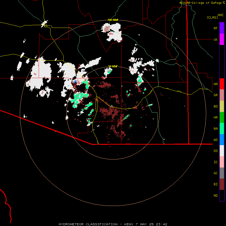Click the RF legend label
Screen dimensions: 226x226
coord(215,28)
